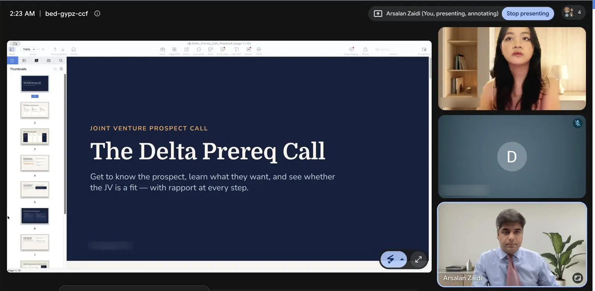Open Page Display eye icon
The height and width of the screenshot is (291, 595).
coord(351,49)
